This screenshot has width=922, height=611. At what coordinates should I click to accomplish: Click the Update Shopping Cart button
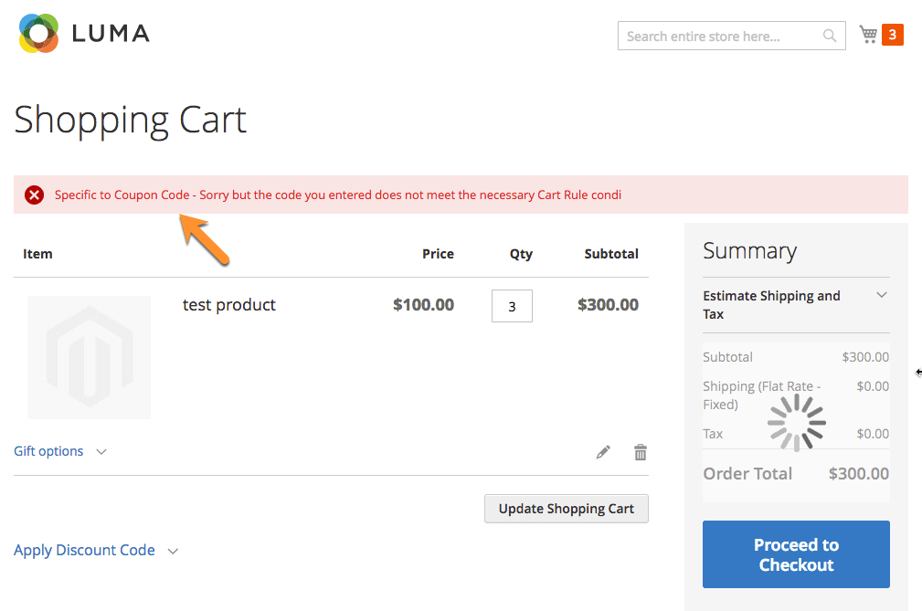566,509
